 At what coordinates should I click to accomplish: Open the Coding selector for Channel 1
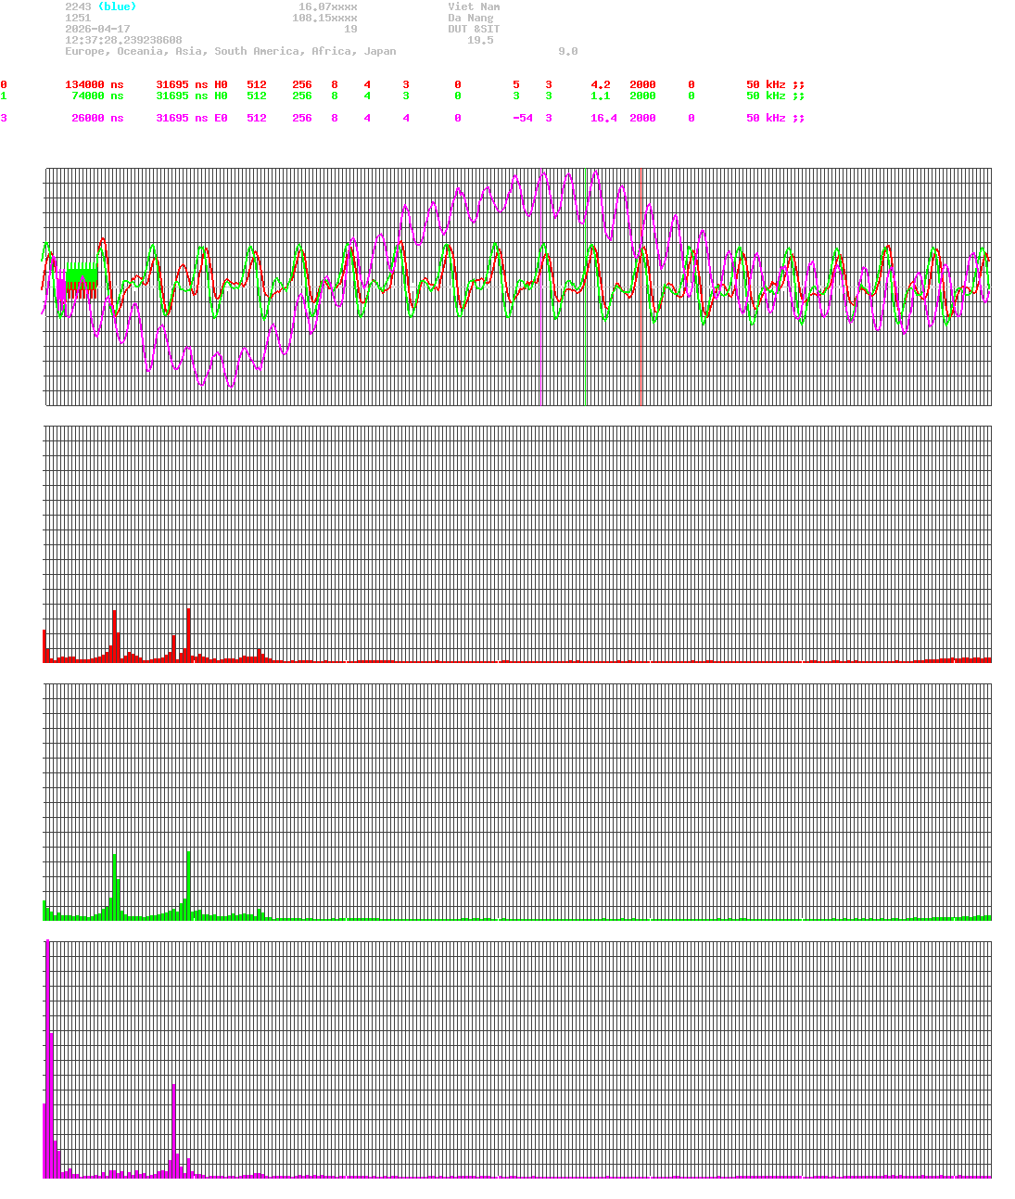[x=549, y=96]
